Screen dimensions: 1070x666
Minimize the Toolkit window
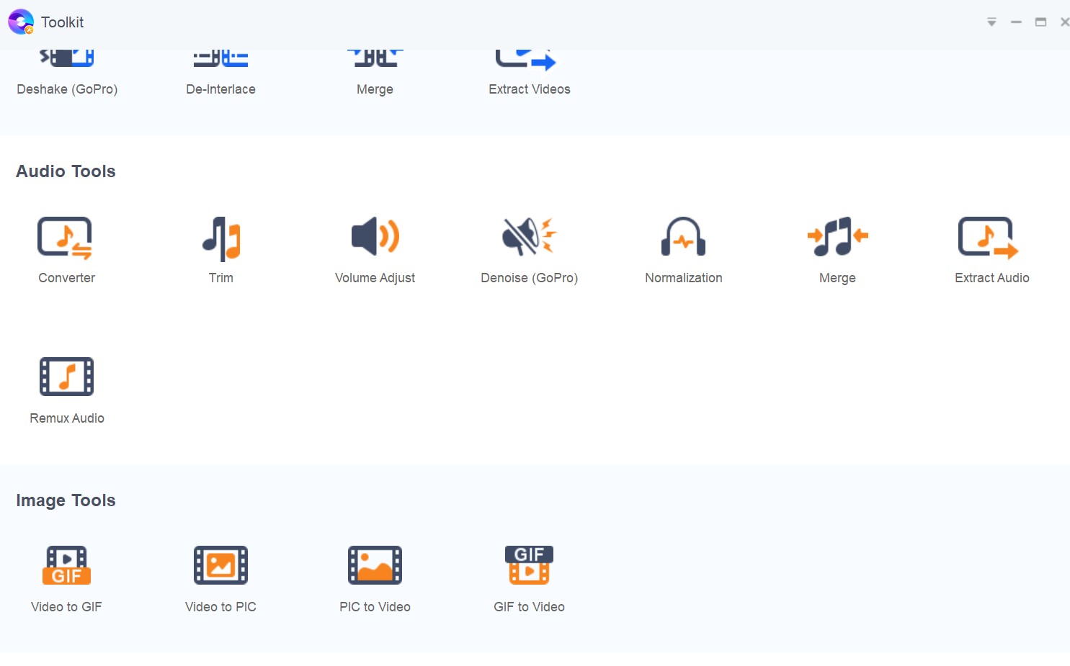pyautogui.click(x=1016, y=22)
